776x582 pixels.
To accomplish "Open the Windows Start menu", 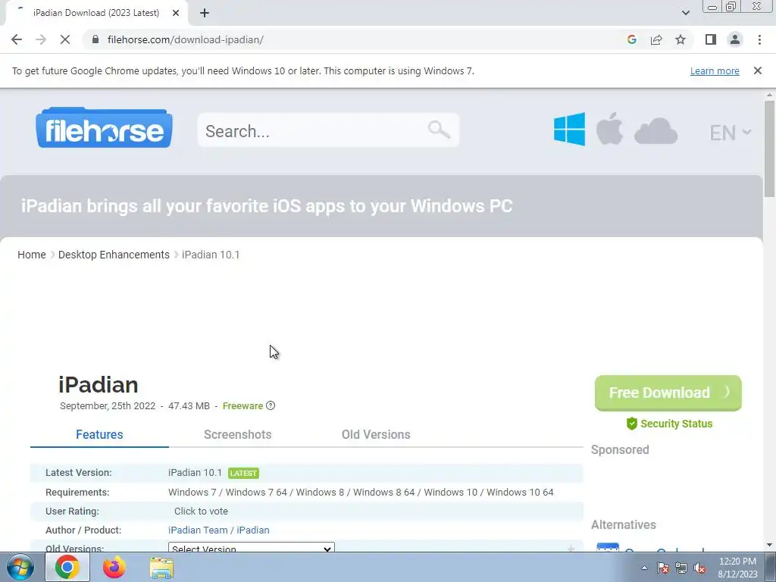I will click(x=20, y=567).
